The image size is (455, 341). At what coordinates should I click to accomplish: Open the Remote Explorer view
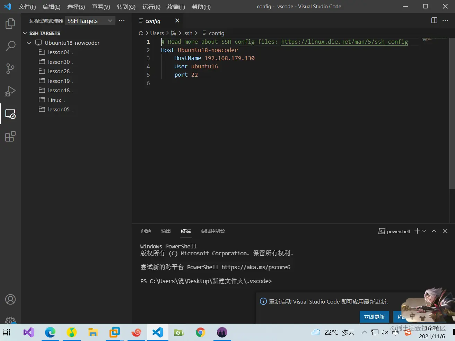click(x=10, y=114)
